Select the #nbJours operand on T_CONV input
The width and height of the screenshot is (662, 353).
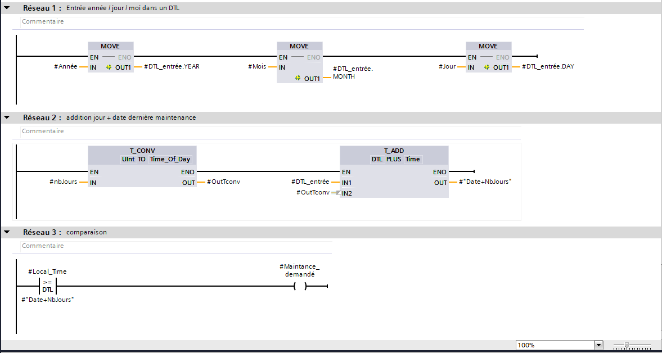coord(63,182)
